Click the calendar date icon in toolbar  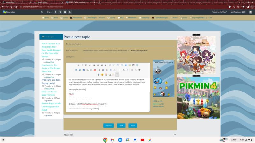(x=106, y=75)
